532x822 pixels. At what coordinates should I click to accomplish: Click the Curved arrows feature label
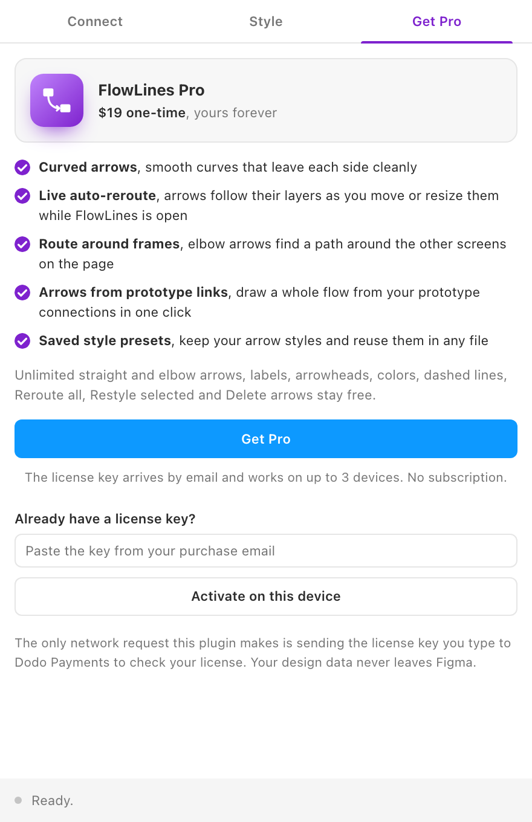88,167
